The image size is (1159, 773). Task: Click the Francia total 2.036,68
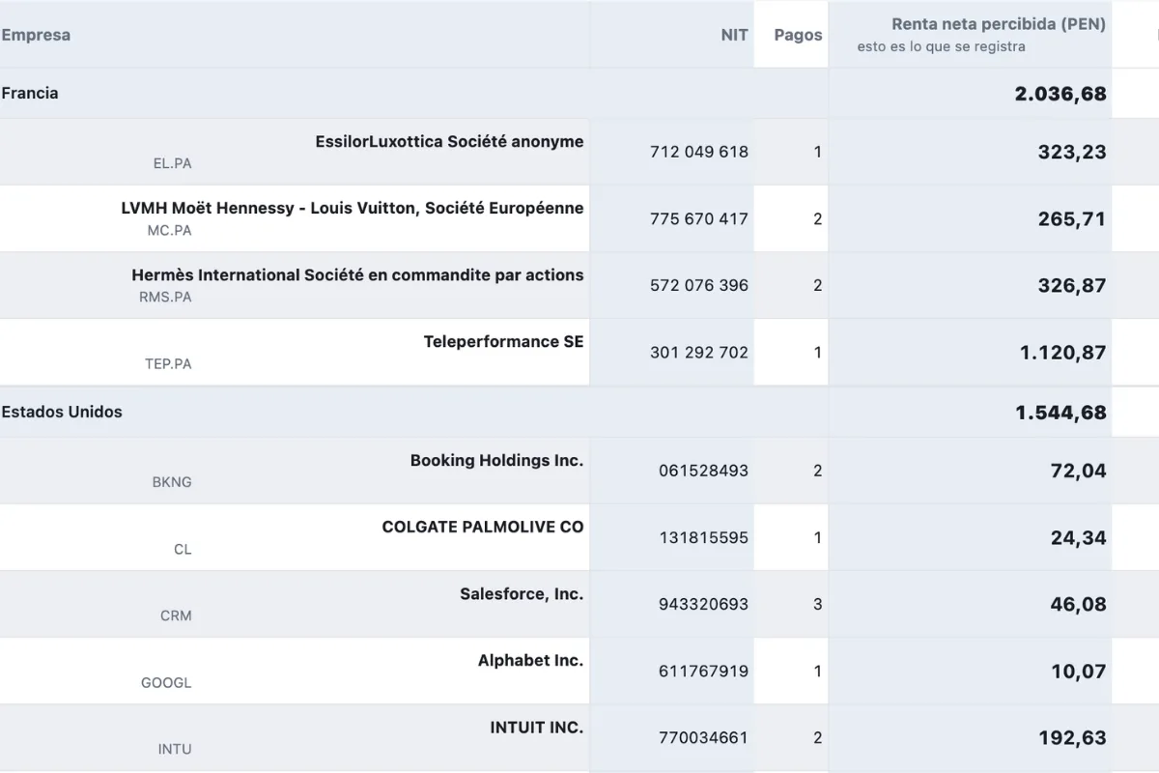tap(1060, 94)
